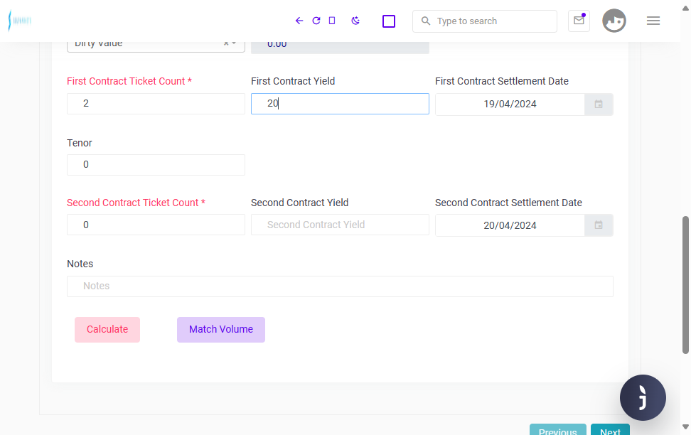Open the mail notifications icon

pos(579,21)
